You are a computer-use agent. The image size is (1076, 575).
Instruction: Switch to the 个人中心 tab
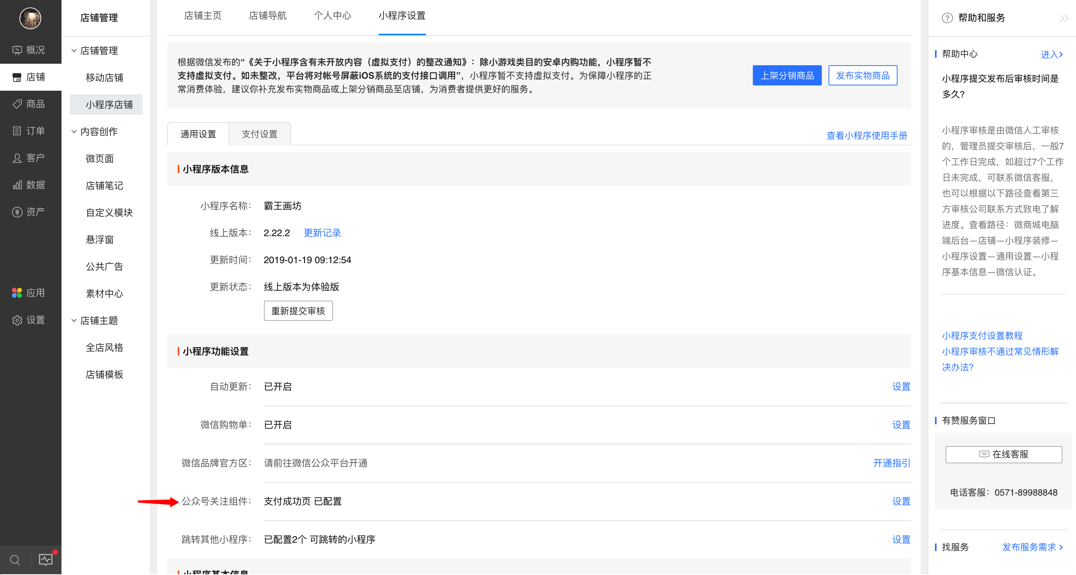pyautogui.click(x=333, y=16)
